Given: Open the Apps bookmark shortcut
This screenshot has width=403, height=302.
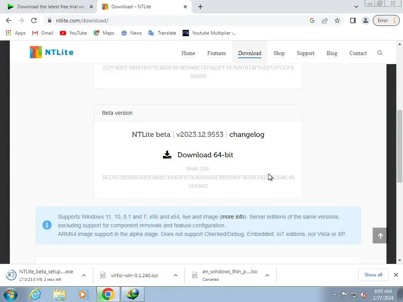Looking at the screenshot, I should click(x=15, y=33).
